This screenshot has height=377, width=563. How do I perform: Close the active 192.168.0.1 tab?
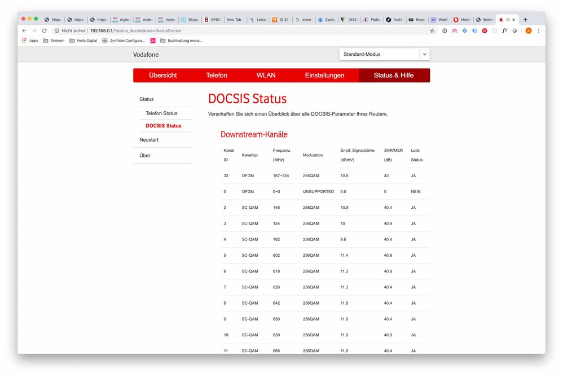coord(513,20)
